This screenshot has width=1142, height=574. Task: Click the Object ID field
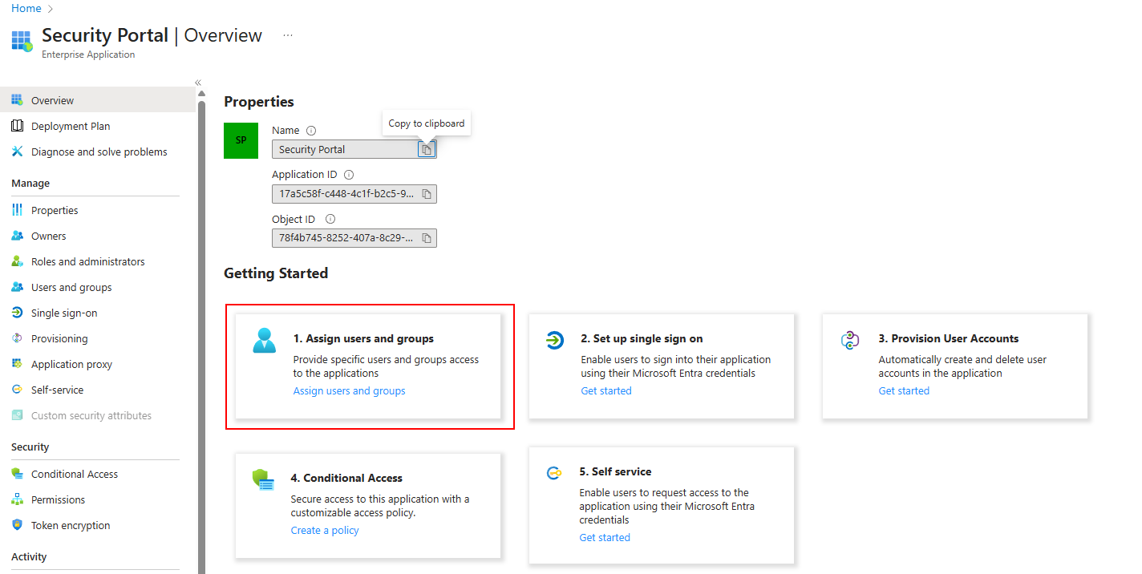[x=354, y=238]
